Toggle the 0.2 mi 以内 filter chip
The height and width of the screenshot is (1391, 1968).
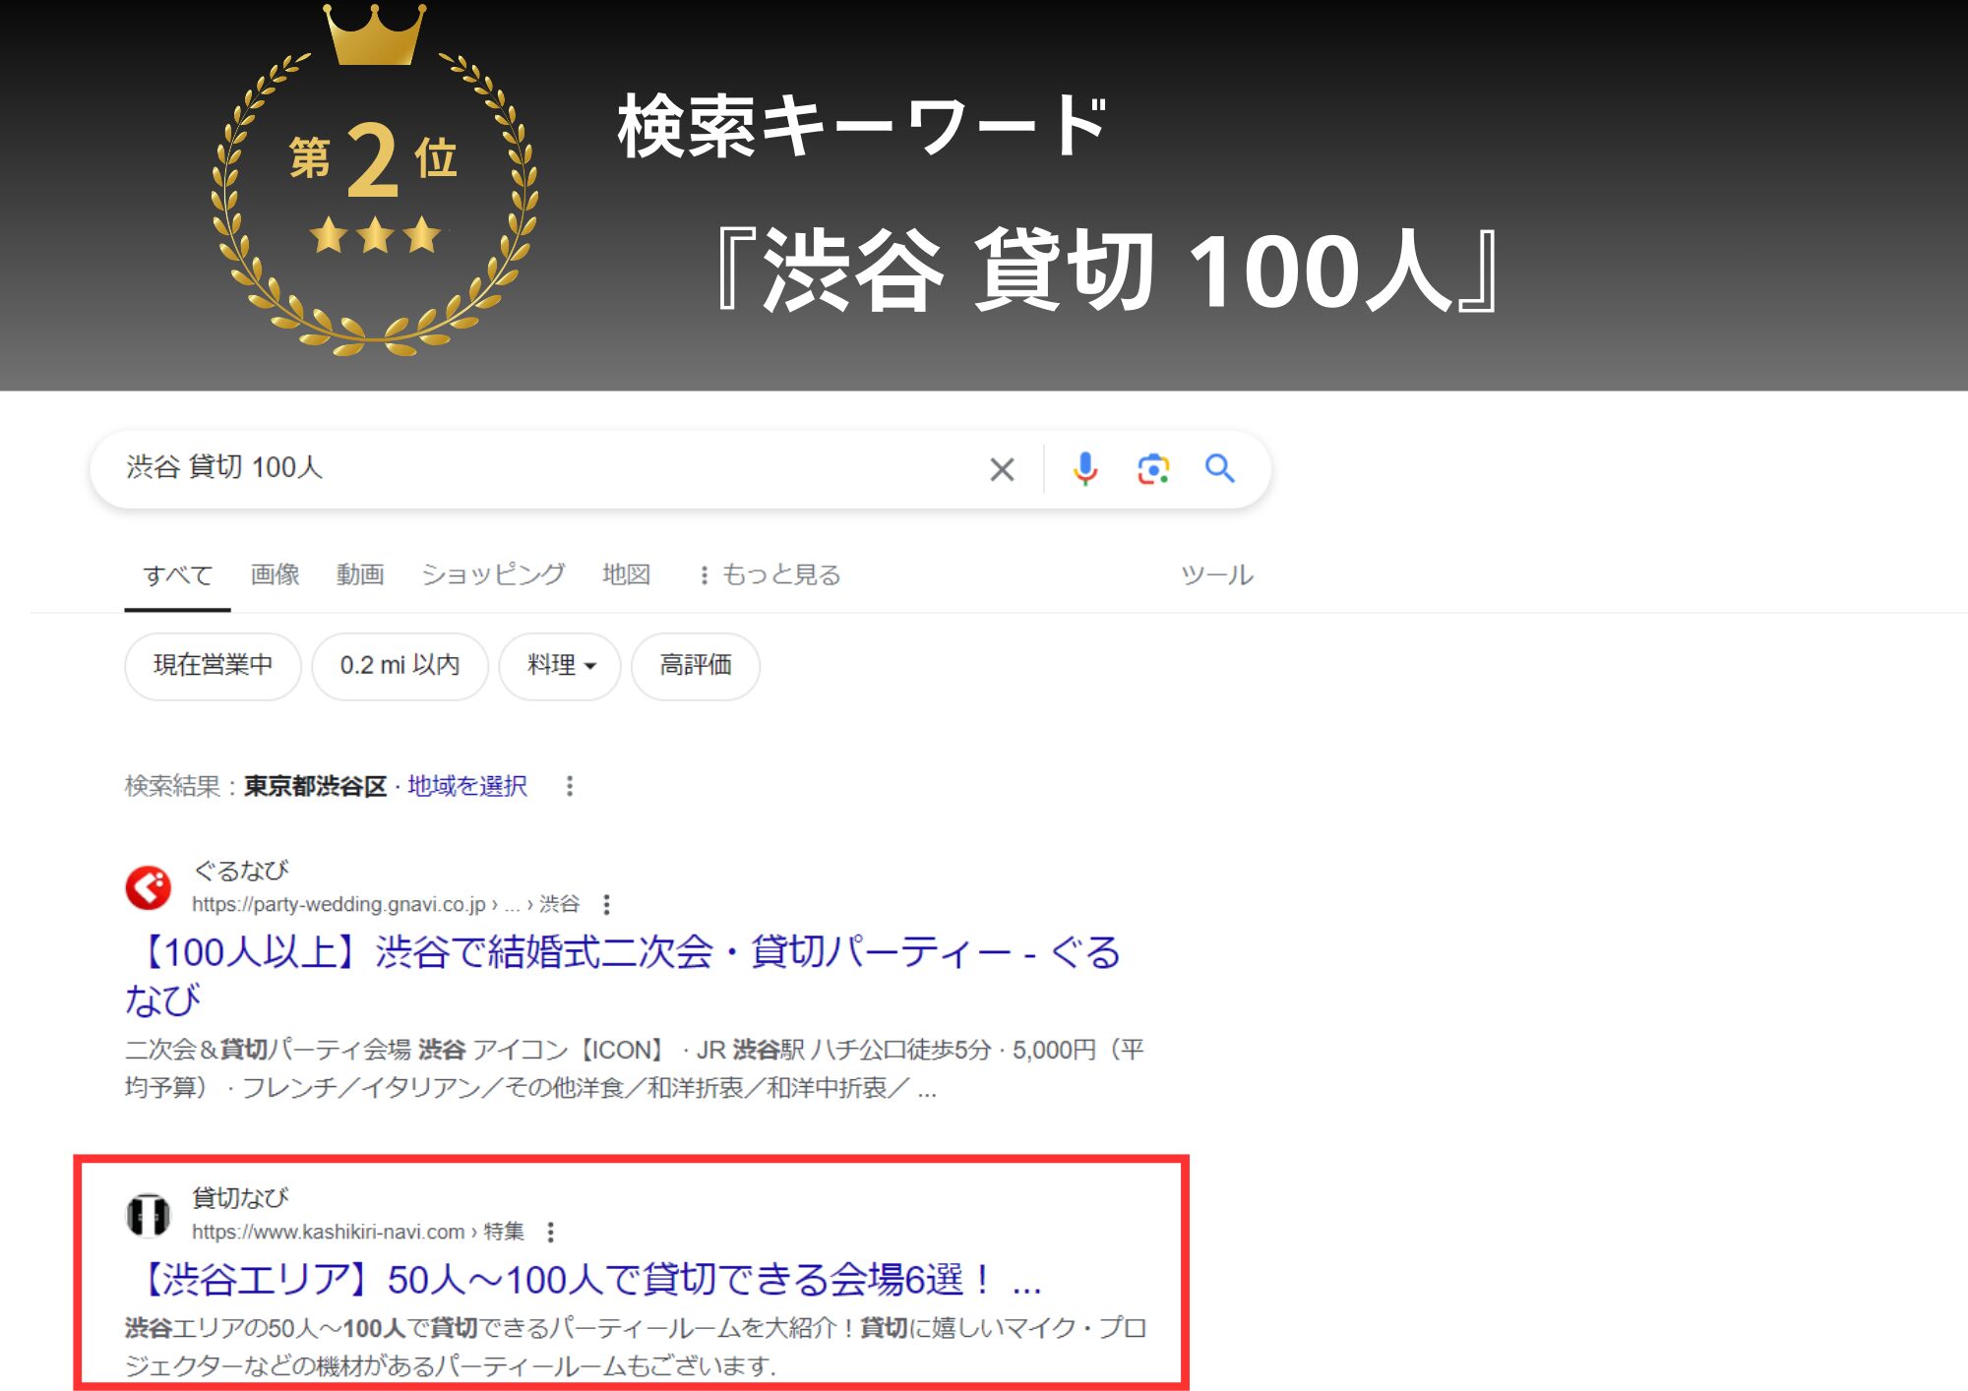400,666
